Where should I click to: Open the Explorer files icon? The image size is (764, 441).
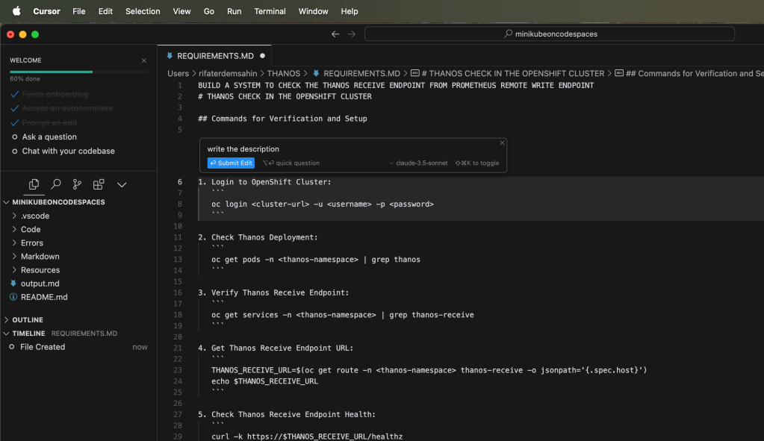pyautogui.click(x=34, y=184)
